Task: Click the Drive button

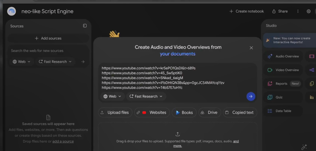Action: coord(209,112)
